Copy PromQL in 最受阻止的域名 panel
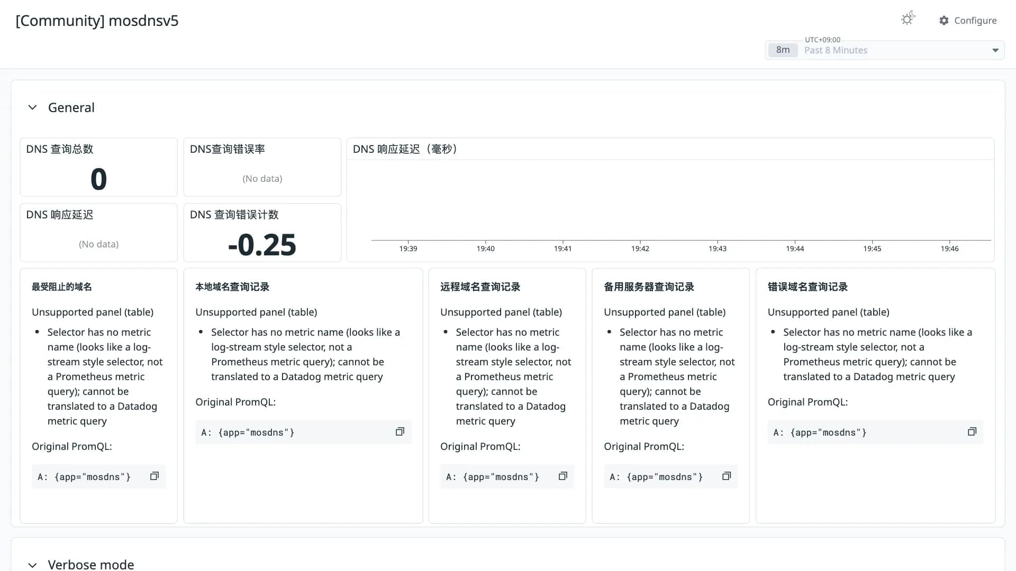Viewport: 1016px width, 571px height. (154, 476)
